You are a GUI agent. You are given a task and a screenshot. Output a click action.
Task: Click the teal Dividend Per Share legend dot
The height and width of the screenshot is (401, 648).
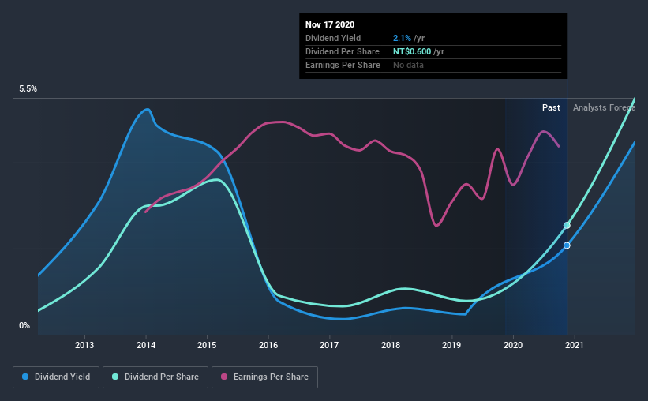point(115,377)
